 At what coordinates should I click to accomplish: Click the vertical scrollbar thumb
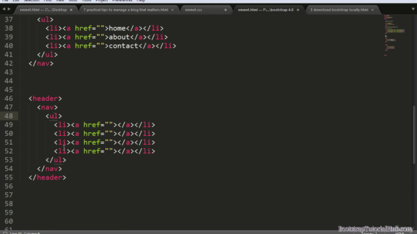[x=414, y=135]
